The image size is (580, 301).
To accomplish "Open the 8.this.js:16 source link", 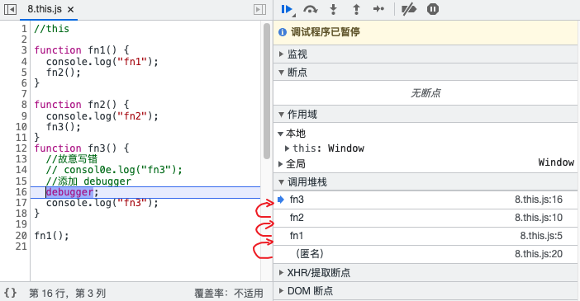I will [539, 200].
